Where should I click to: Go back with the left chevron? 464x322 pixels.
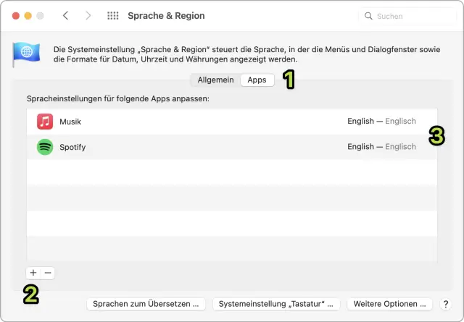pyautogui.click(x=66, y=16)
